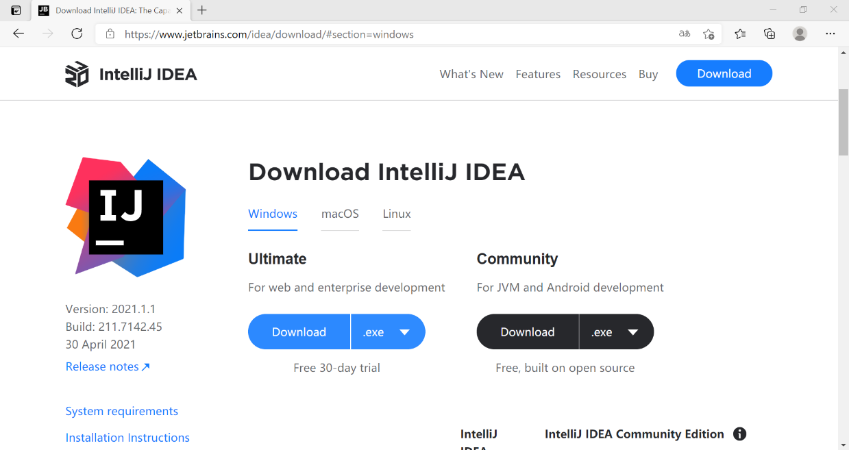Open the Ultimate .exe installer type dropdown
The image size is (849, 450).
[x=388, y=332]
